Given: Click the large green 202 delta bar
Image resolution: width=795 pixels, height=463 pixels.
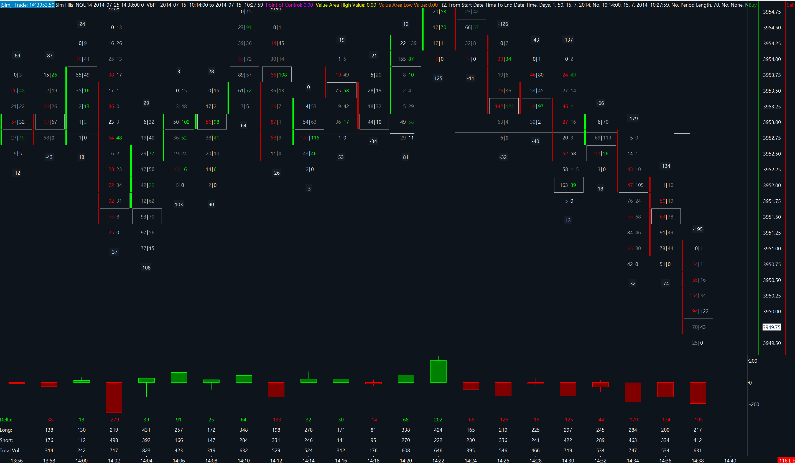Looking at the screenshot, I should [438, 372].
